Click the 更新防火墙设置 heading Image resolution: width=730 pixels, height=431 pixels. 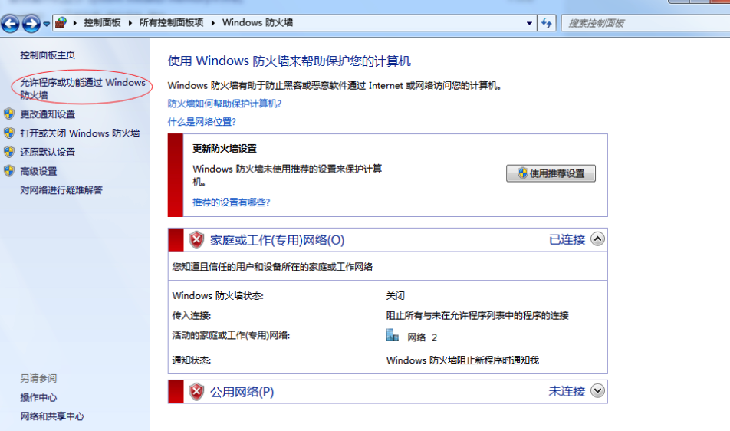[x=225, y=149]
